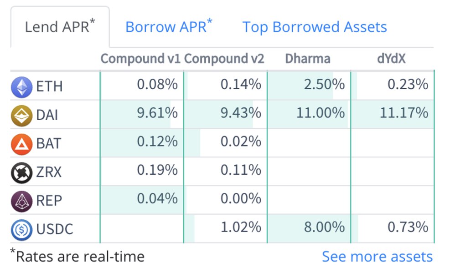Switch to the Borrow APR tab
The height and width of the screenshot is (273, 460).
[169, 27]
